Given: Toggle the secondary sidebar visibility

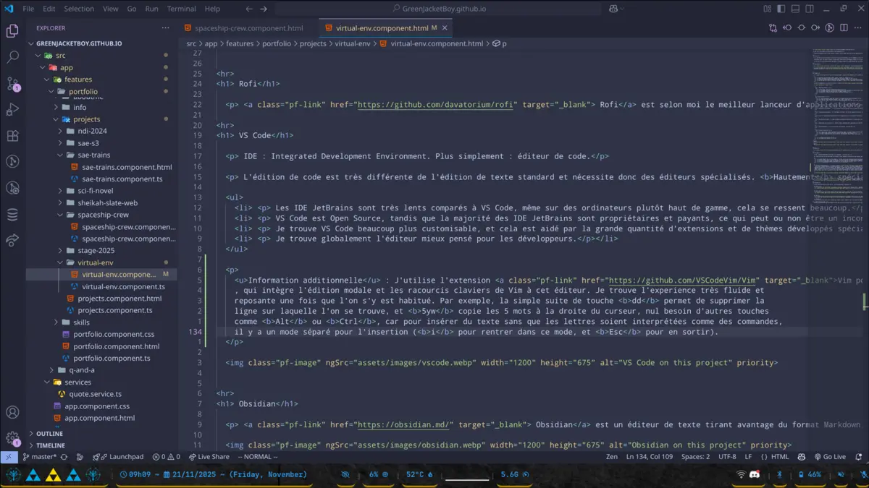Looking at the screenshot, I should click(x=810, y=9).
